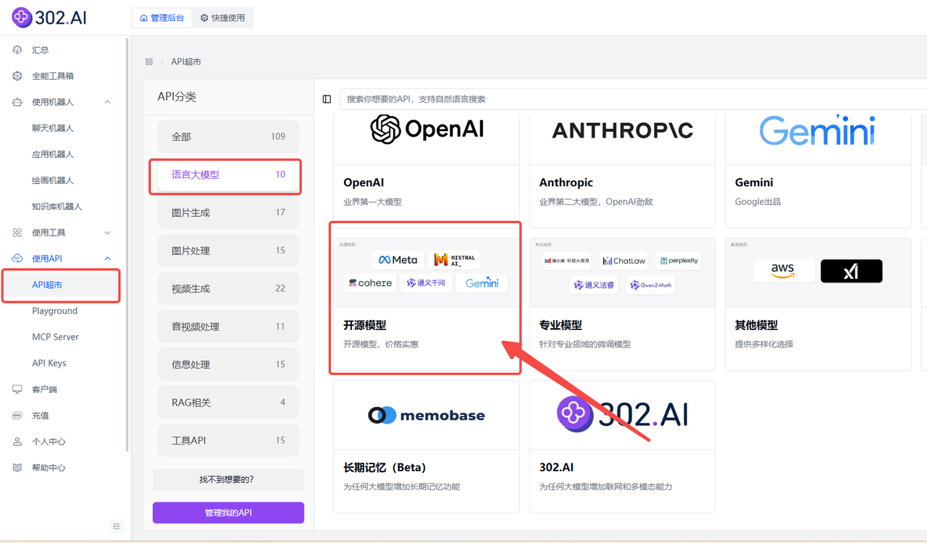
Task: Click the Anthropic card title
Action: coord(566,182)
